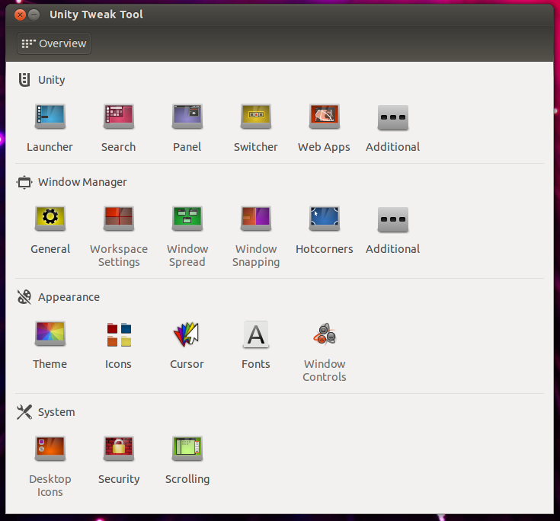
Task: Click the Unity section heading
Action: tap(52, 80)
